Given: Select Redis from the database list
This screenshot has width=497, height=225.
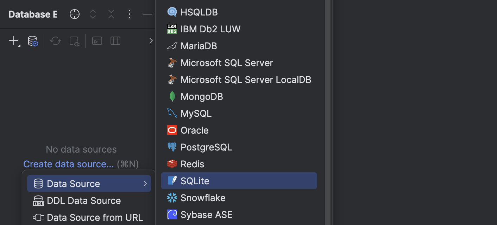Looking at the screenshot, I should (192, 164).
